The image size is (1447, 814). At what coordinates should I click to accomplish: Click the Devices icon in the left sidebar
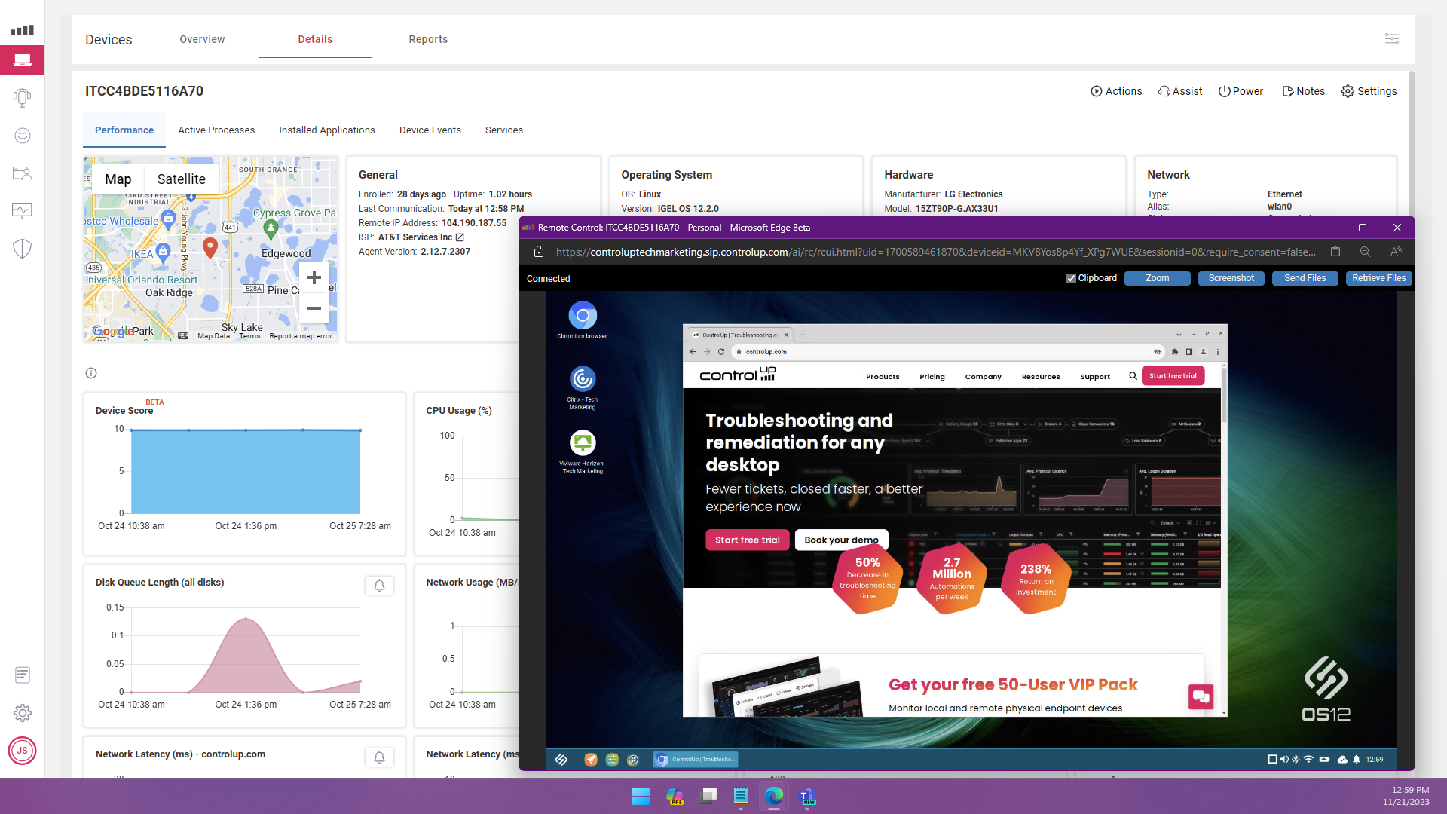(22, 60)
